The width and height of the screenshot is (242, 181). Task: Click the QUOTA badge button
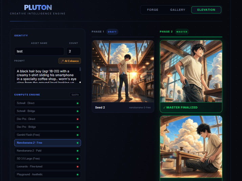click(x=75, y=95)
